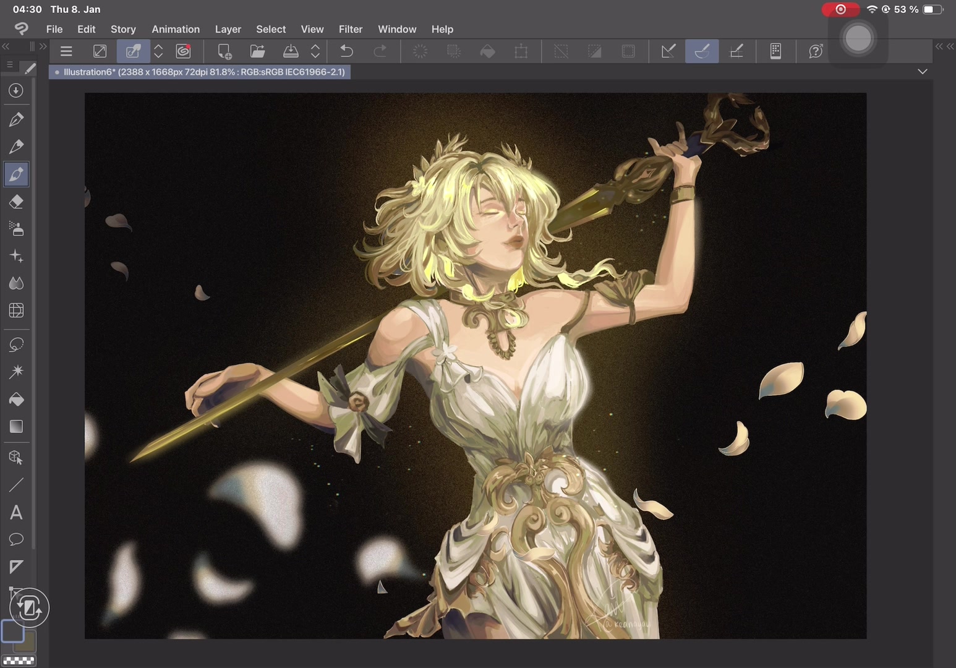Toggle Snap to Ruler

(668, 51)
